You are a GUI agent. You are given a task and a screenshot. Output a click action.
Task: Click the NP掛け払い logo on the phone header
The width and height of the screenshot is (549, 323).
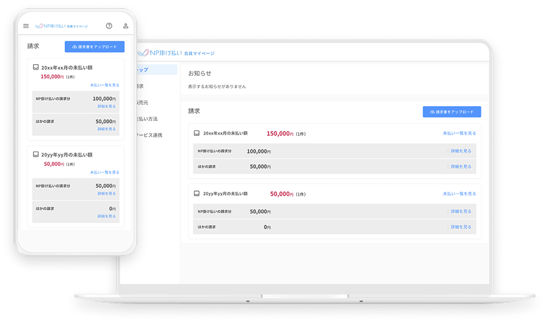[62, 26]
